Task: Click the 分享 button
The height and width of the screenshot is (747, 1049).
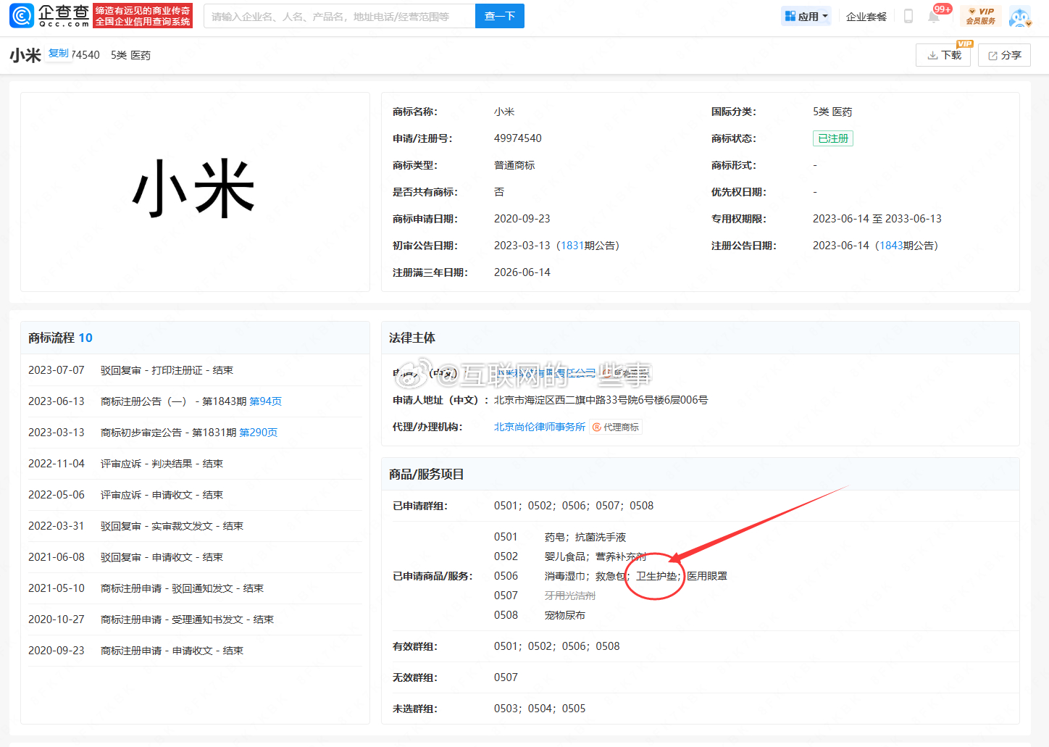Action: tap(1004, 55)
